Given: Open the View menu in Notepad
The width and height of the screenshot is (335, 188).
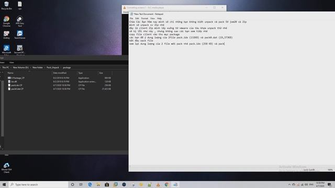Looking at the screenshot, I should click(x=152, y=18).
